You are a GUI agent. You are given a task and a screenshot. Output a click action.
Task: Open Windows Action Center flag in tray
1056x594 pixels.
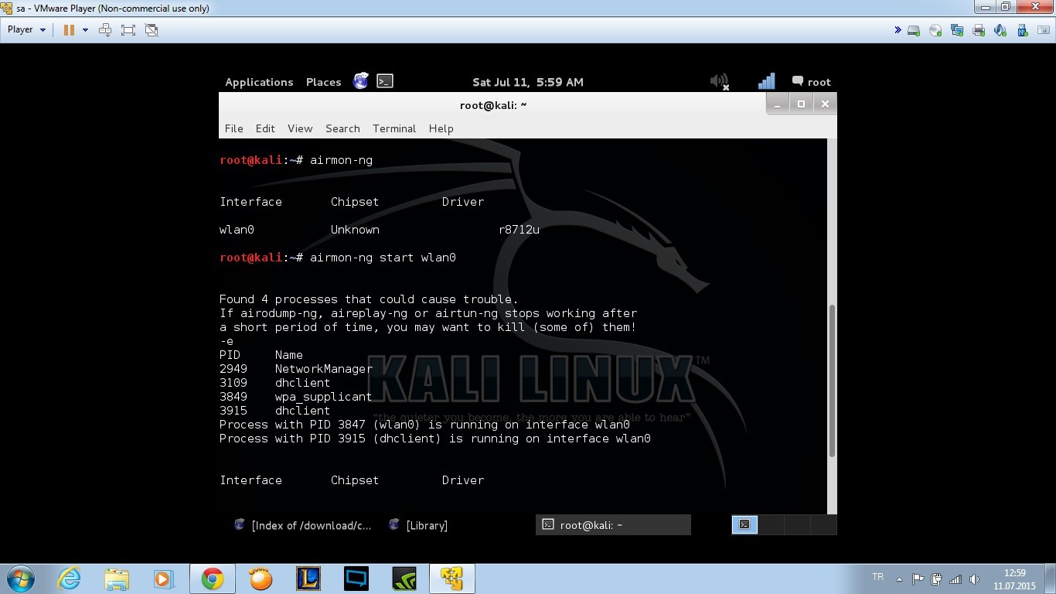[918, 579]
